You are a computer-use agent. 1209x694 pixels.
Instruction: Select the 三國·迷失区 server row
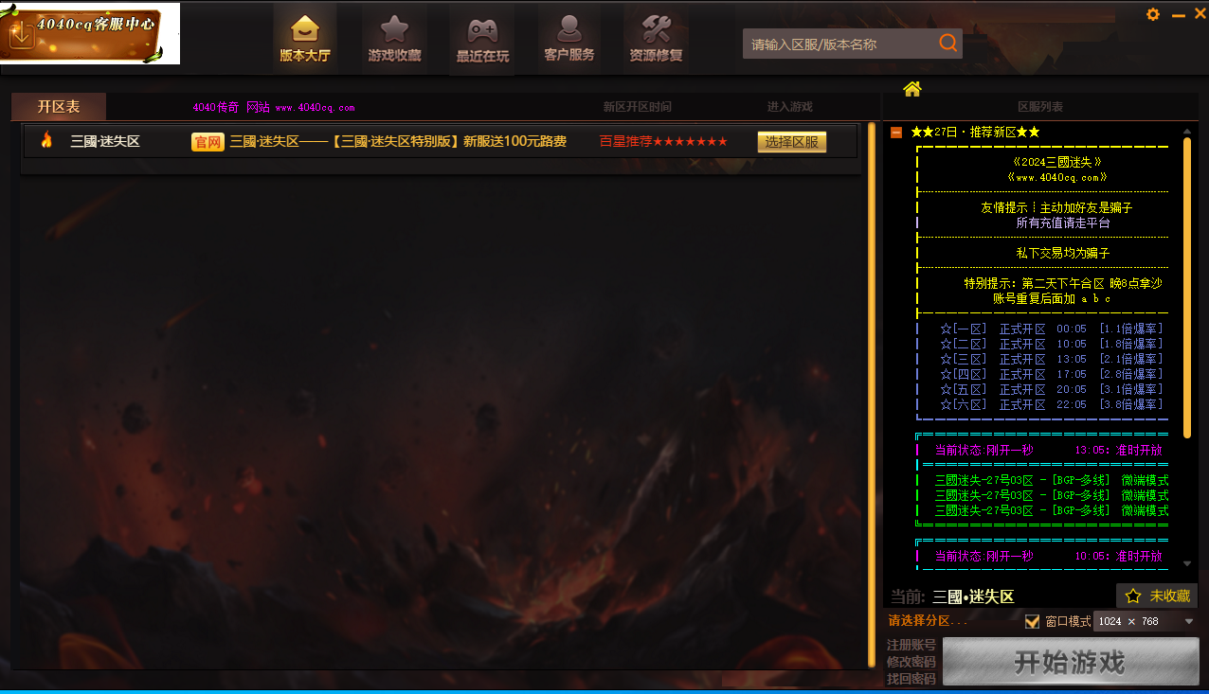tap(105, 142)
